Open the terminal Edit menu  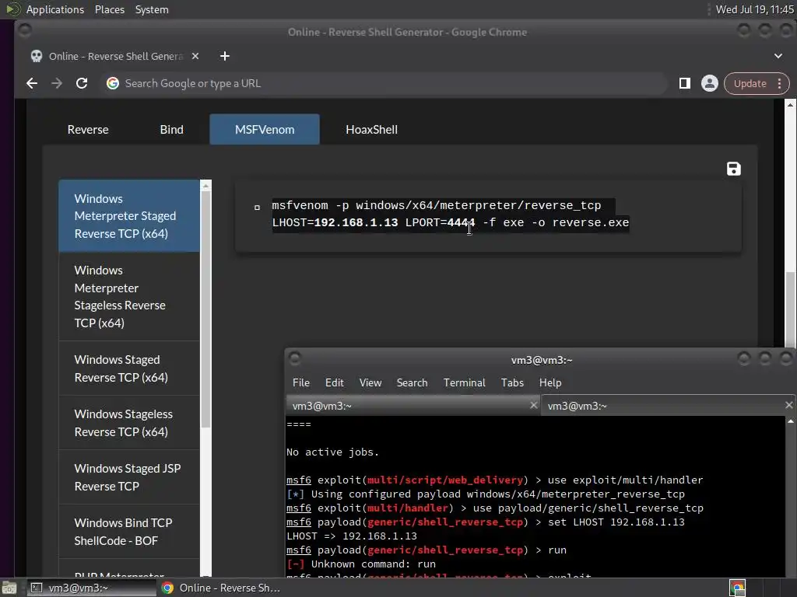(x=335, y=382)
